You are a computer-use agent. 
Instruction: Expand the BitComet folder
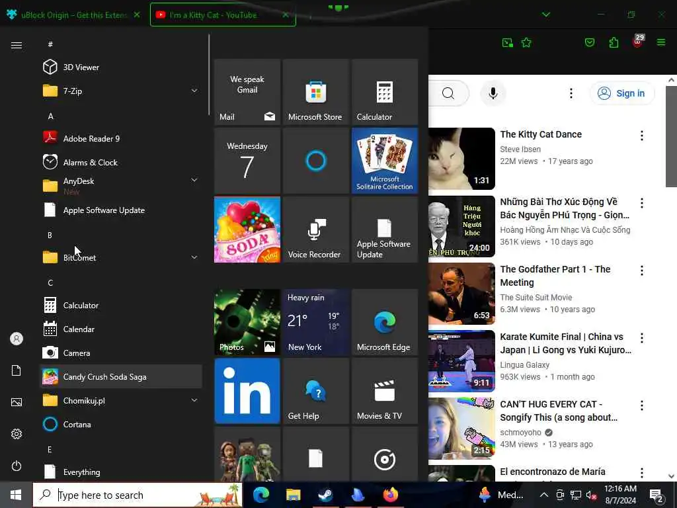coord(194,257)
